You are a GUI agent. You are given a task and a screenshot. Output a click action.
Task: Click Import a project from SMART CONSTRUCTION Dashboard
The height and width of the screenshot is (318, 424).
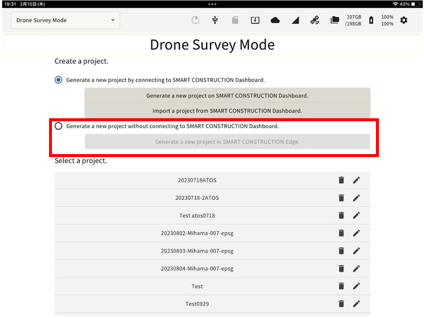click(227, 111)
